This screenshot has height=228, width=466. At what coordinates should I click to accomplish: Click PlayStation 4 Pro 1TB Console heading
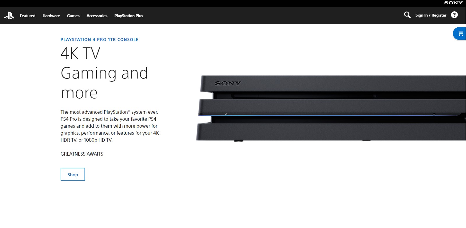coord(99,40)
